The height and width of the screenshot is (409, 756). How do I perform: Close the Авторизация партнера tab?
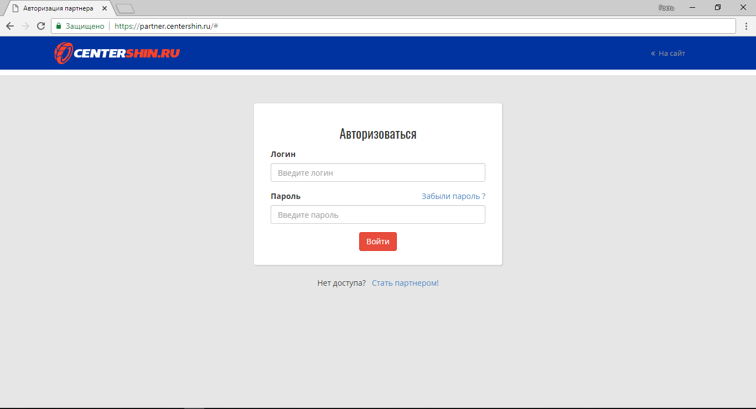click(105, 8)
